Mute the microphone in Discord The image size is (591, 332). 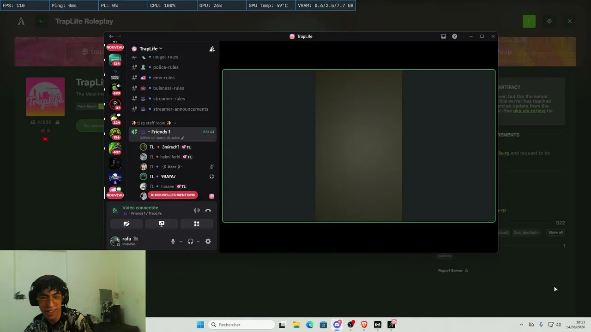173,242
